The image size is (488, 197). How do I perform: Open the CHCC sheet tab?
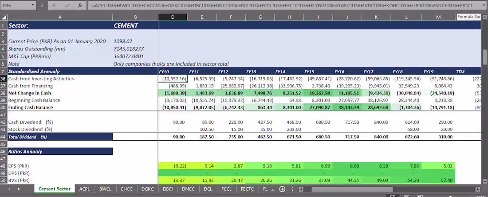(126, 189)
